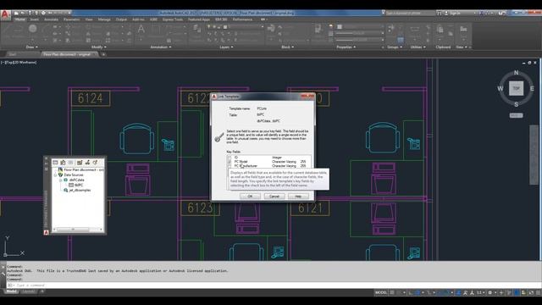Add a new drawing tab with plus
542x305 pixels.
103,54
